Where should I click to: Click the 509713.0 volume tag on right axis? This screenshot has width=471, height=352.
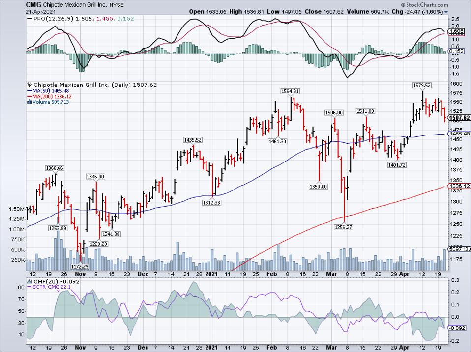[x=459, y=249]
